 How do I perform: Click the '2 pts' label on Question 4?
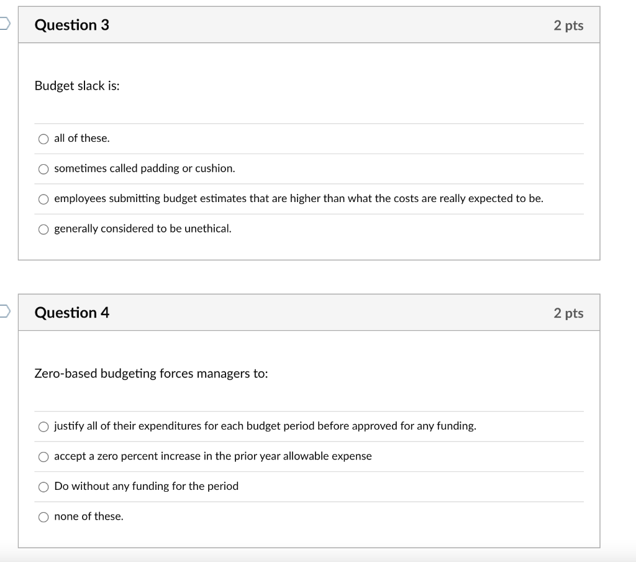(x=568, y=313)
